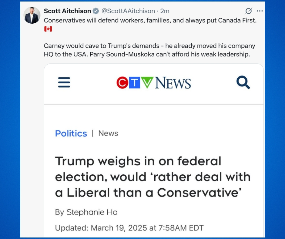
Task: Open Scott Aitchison's profile avatar
Action: [x=32, y=15]
